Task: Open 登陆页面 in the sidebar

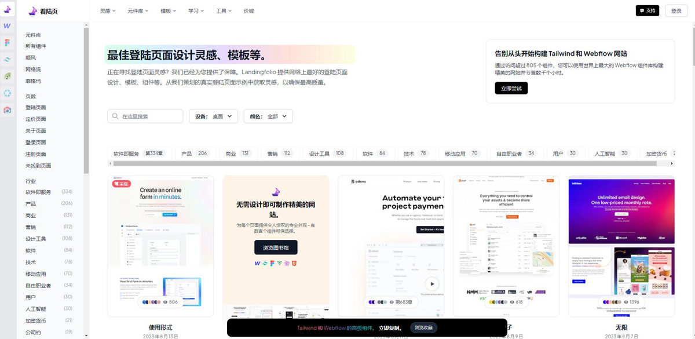Action: 36,108
